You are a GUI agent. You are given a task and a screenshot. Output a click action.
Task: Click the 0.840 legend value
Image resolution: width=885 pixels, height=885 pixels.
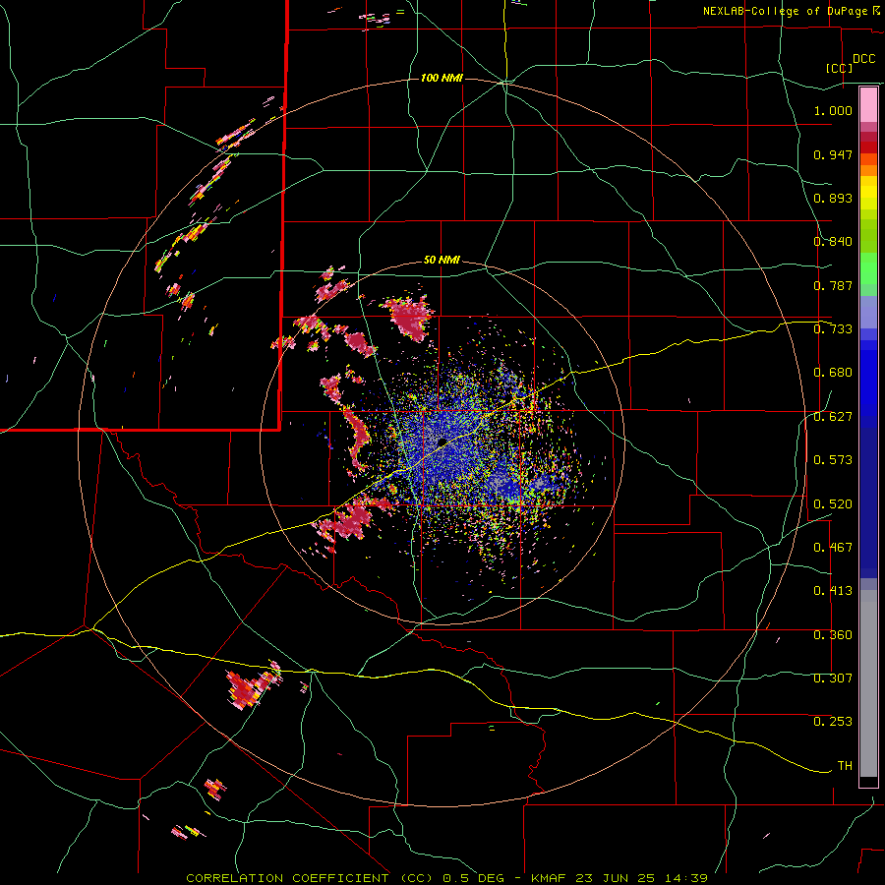(833, 242)
